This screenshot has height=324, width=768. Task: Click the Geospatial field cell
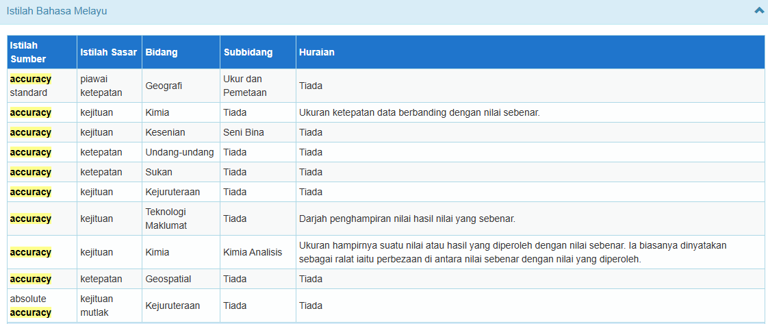[181, 279]
